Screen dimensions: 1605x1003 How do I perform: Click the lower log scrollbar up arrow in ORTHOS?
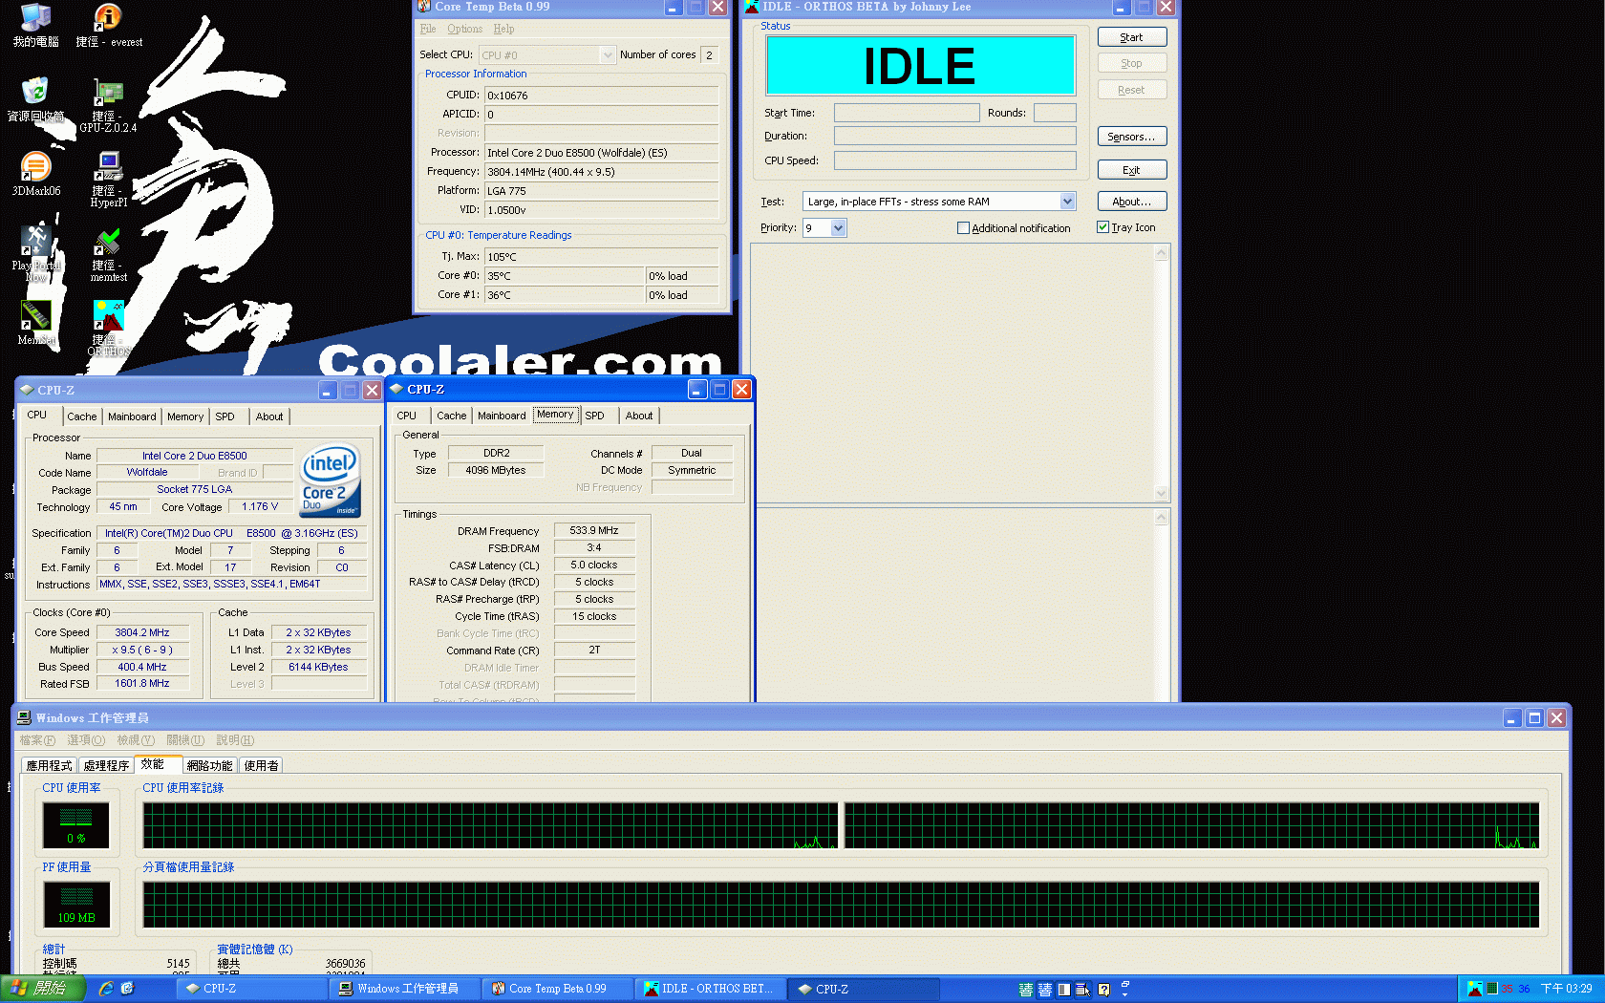tap(1162, 517)
